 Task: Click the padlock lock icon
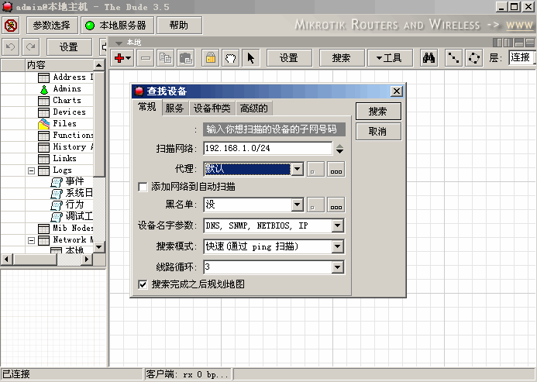(211, 58)
